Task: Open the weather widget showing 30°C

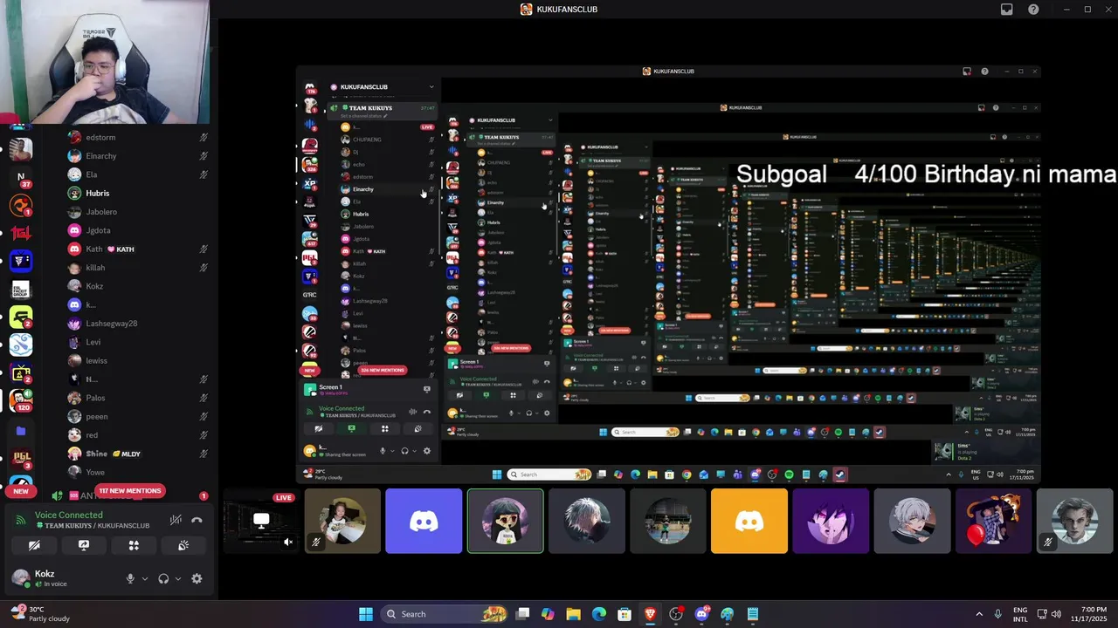Action: coord(39,614)
